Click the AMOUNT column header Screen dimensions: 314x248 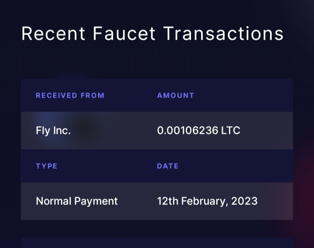(x=176, y=95)
